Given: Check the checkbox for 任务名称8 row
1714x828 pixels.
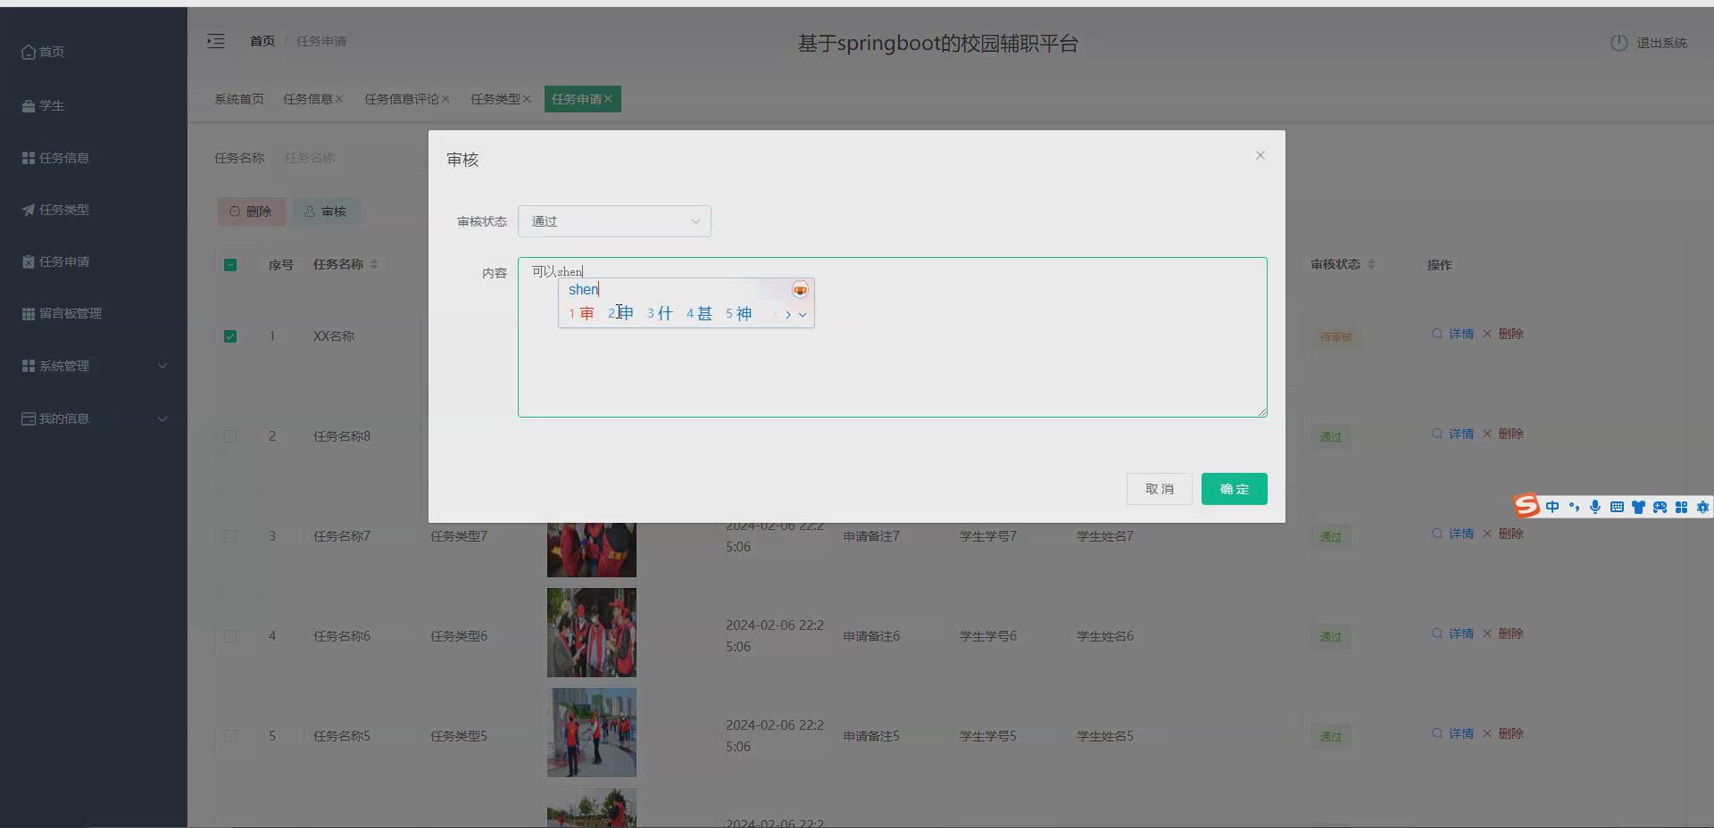Looking at the screenshot, I should pos(230,436).
